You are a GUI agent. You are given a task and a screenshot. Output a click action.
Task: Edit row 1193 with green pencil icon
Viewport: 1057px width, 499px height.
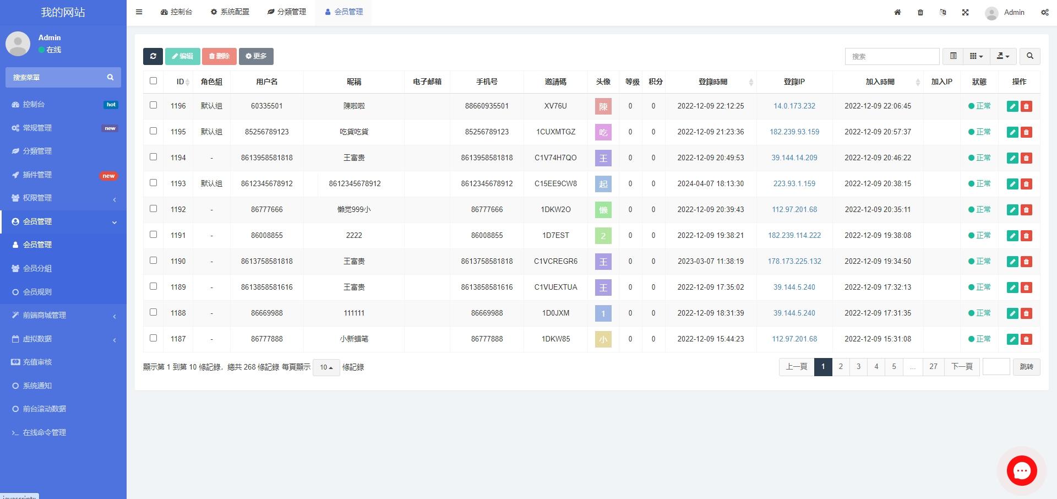click(1012, 184)
